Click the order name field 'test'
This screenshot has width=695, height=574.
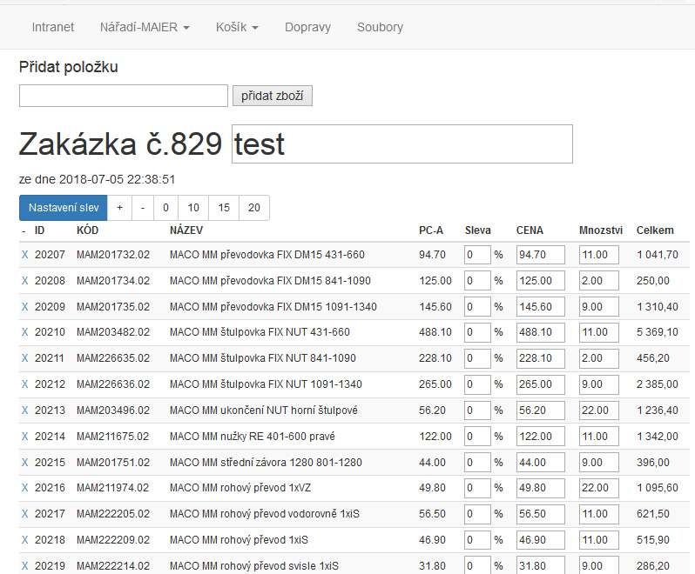click(401, 144)
